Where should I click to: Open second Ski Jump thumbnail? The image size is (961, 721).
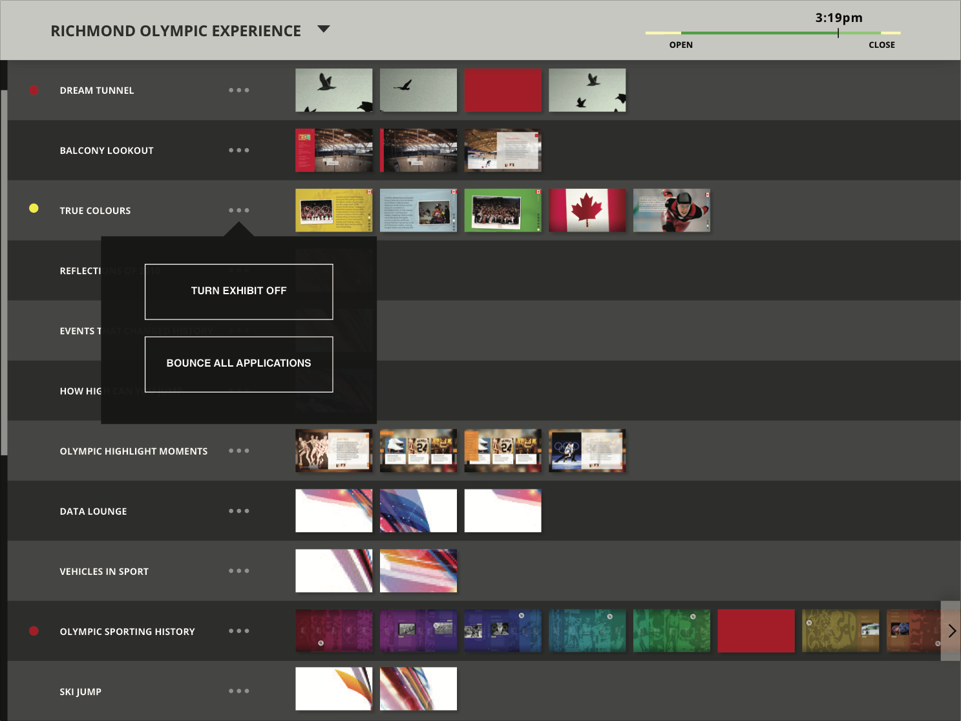pyautogui.click(x=418, y=689)
